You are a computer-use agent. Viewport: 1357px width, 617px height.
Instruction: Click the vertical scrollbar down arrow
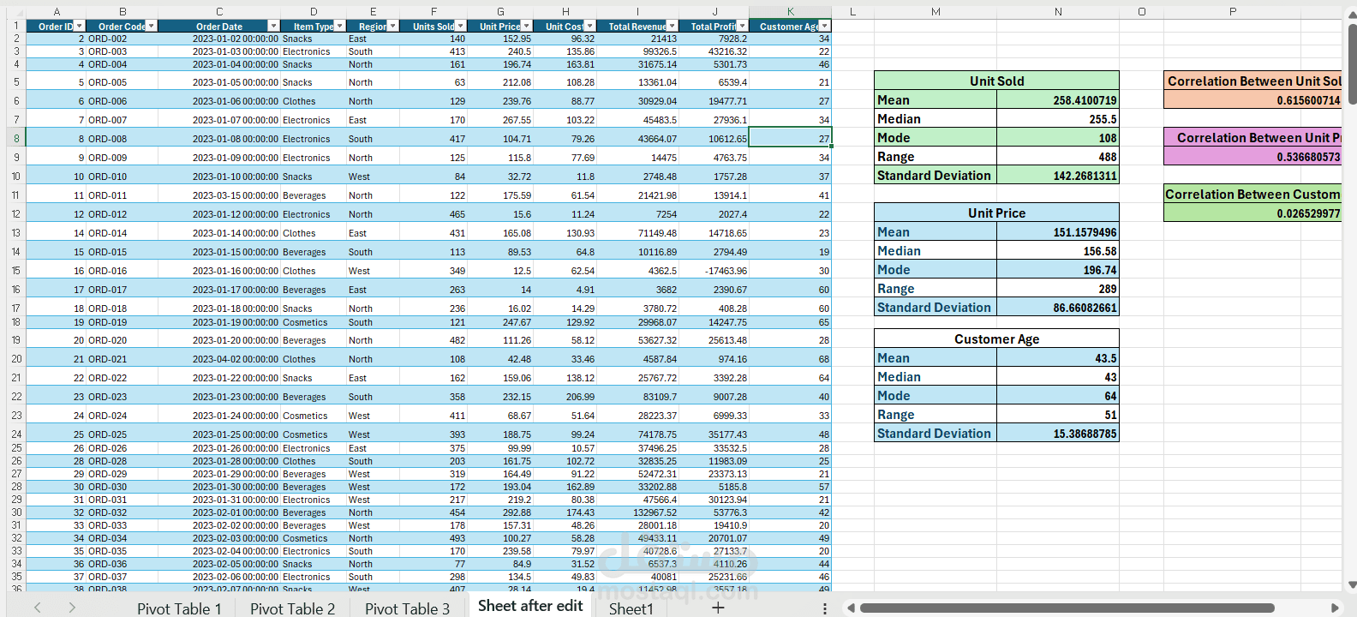1351,585
